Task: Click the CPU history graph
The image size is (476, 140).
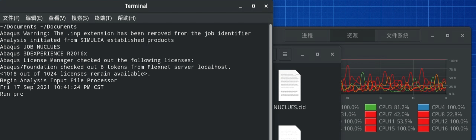Action: point(393,77)
